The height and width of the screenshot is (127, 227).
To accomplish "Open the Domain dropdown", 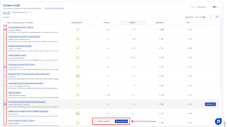I will [x=200, y=7].
